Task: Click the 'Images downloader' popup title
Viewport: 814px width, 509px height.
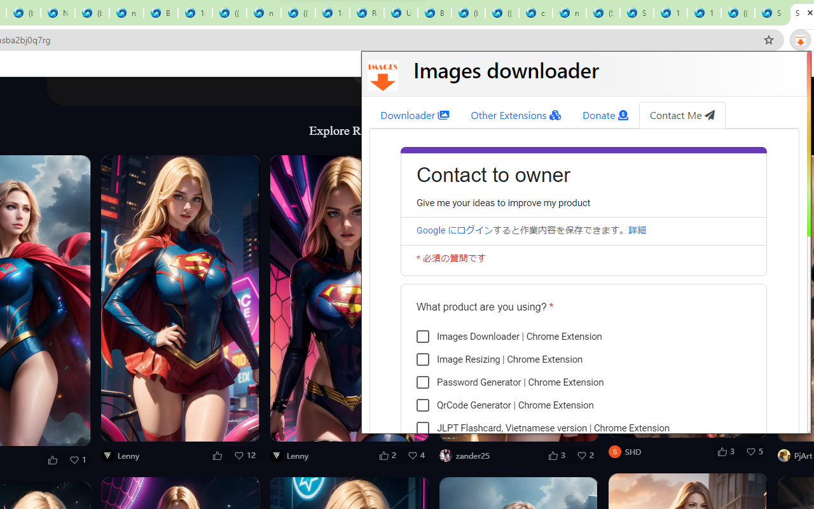Action: pyautogui.click(x=506, y=71)
